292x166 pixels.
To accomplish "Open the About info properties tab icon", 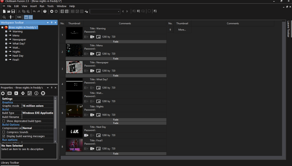I will (36, 93).
